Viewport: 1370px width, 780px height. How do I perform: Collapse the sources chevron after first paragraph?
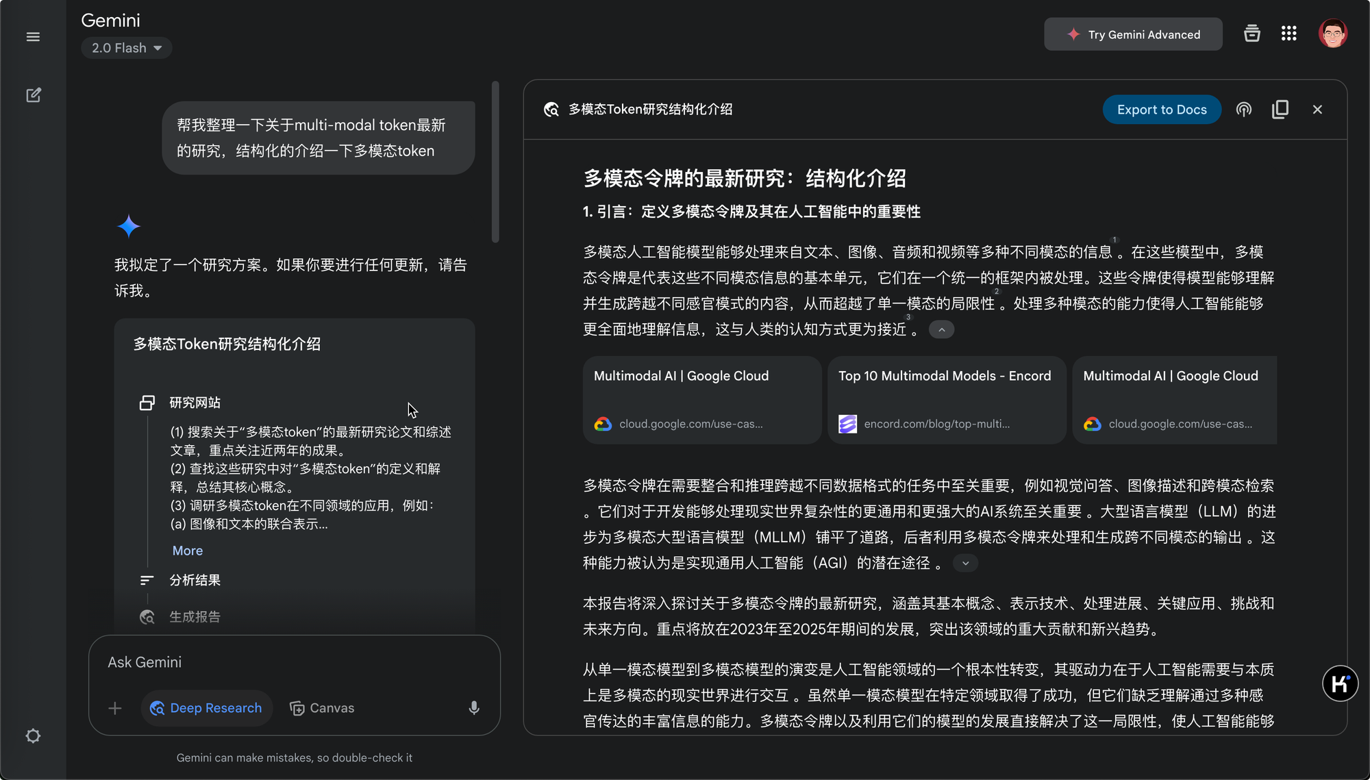click(x=941, y=330)
